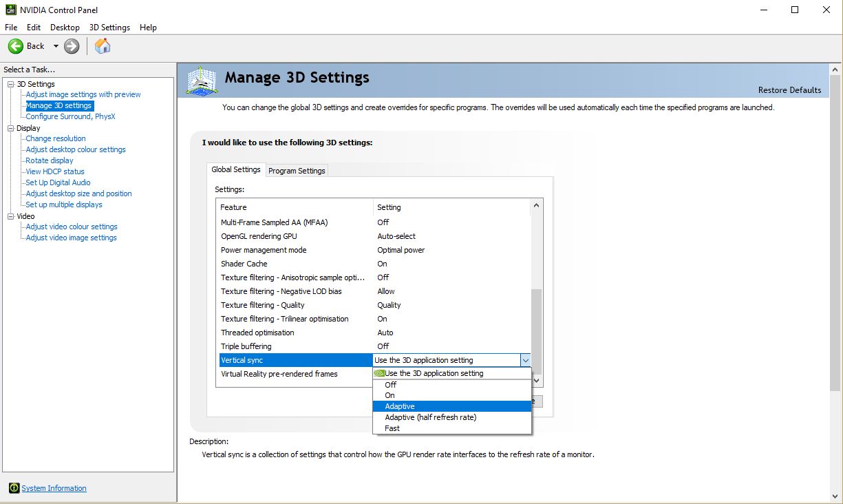Open Set Up Digital Audio page

tap(58, 182)
